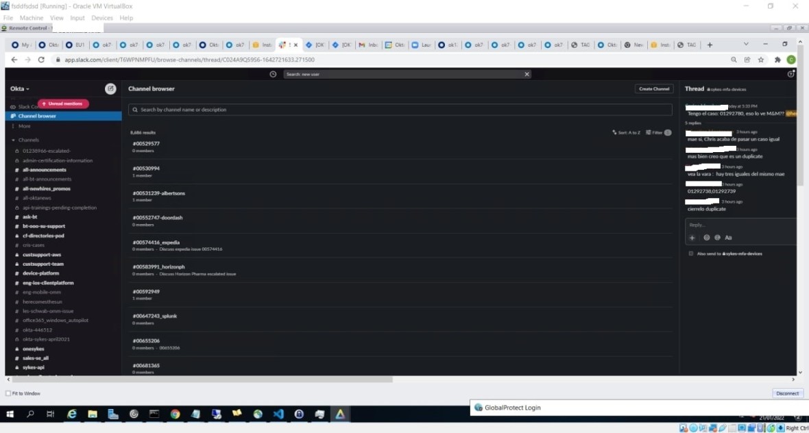Screen dimensions: 809x433
Task: Open the #00531239-albertsons channel
Action: 159,193
